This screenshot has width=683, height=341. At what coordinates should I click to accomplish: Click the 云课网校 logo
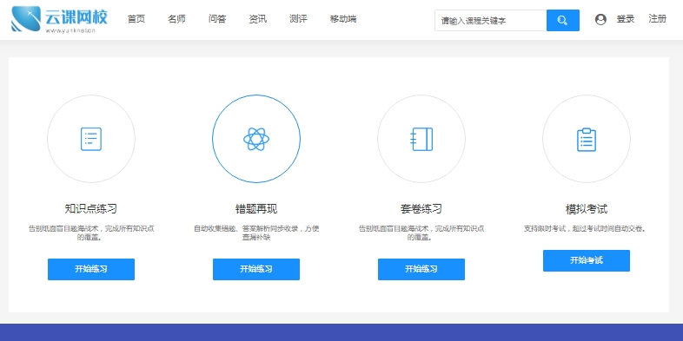(x=59, y=20)
